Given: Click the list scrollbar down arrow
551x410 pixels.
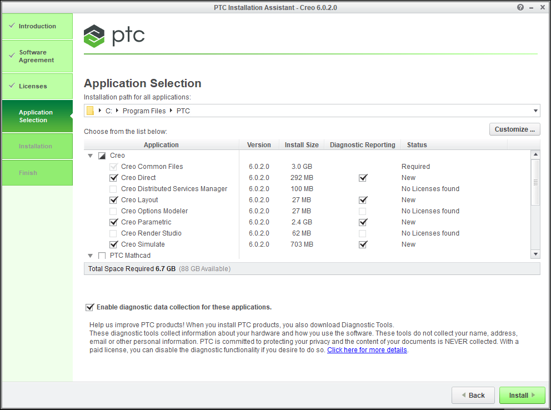Looking at the screenshot, I should [x=535, y=254].
